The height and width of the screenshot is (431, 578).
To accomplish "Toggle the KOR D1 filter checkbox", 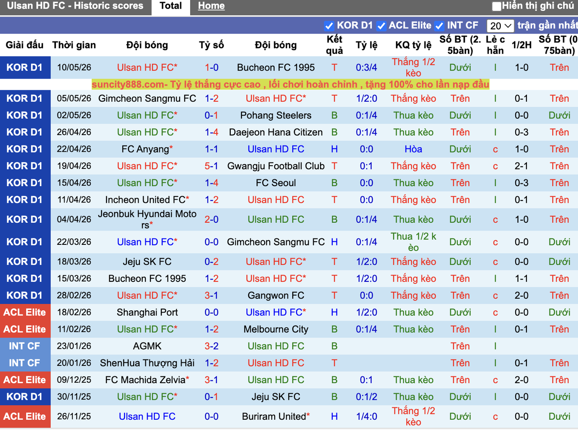I will pos(329,26).
